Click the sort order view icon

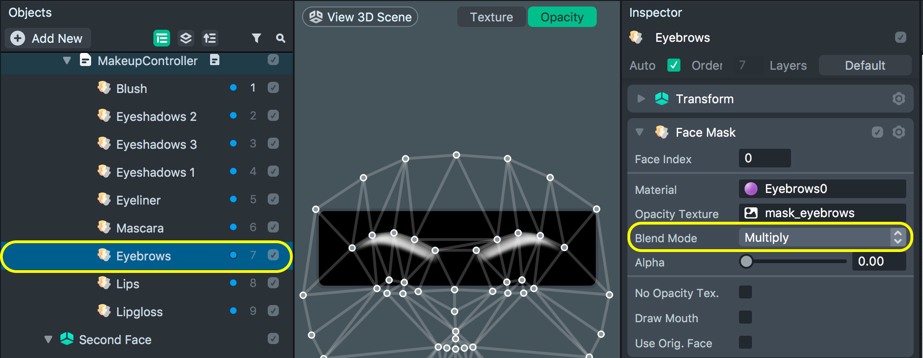tap(210, 38)
